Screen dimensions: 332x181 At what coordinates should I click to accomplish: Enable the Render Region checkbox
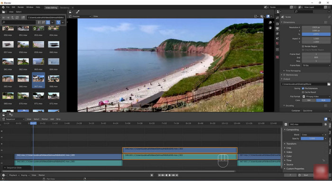[303, 46]
